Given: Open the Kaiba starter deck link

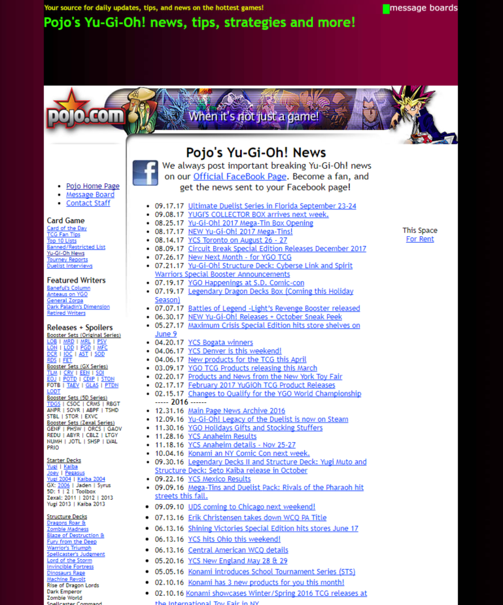Looking at the screenshot, I should point(71,466).
